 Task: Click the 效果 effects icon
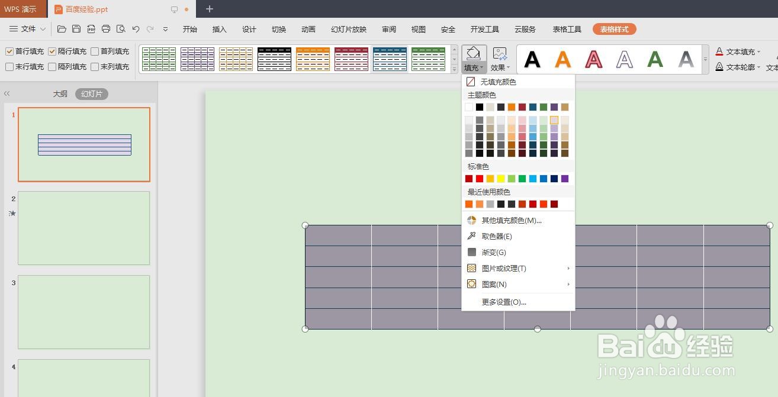tap(500, 54)
